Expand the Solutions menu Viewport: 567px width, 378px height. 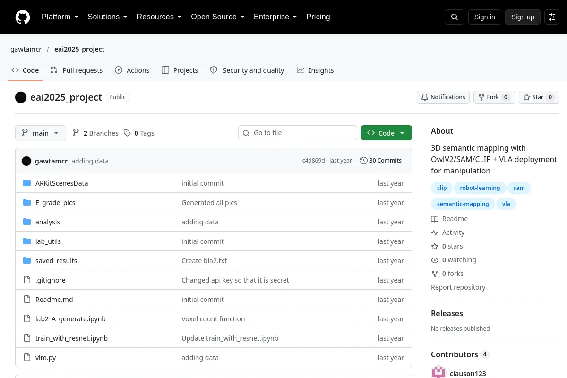(x=107, y=17)
